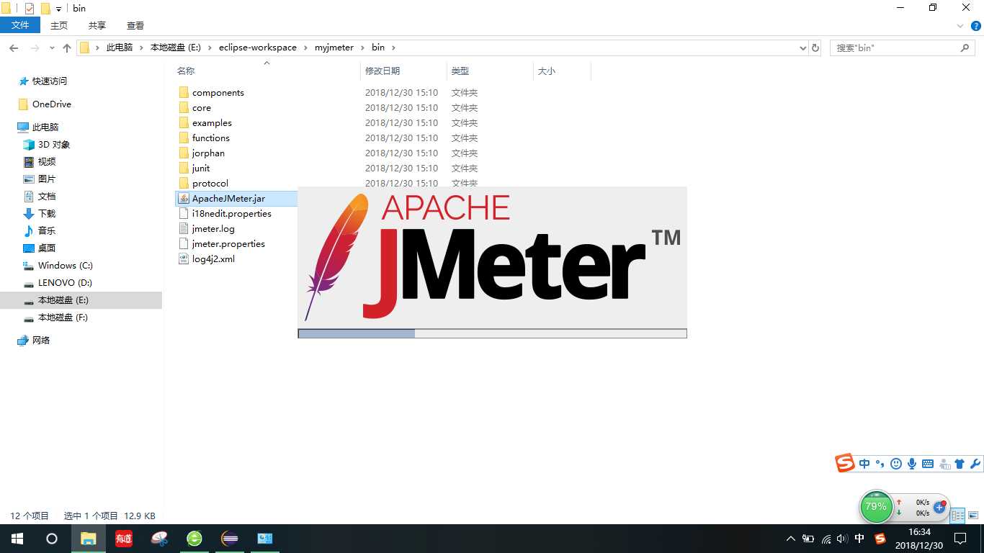Open recent locations dropdown arrow
The image size is (984, 553).
click(52, 48)
